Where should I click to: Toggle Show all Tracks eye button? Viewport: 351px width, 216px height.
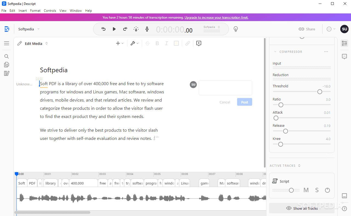302,208
